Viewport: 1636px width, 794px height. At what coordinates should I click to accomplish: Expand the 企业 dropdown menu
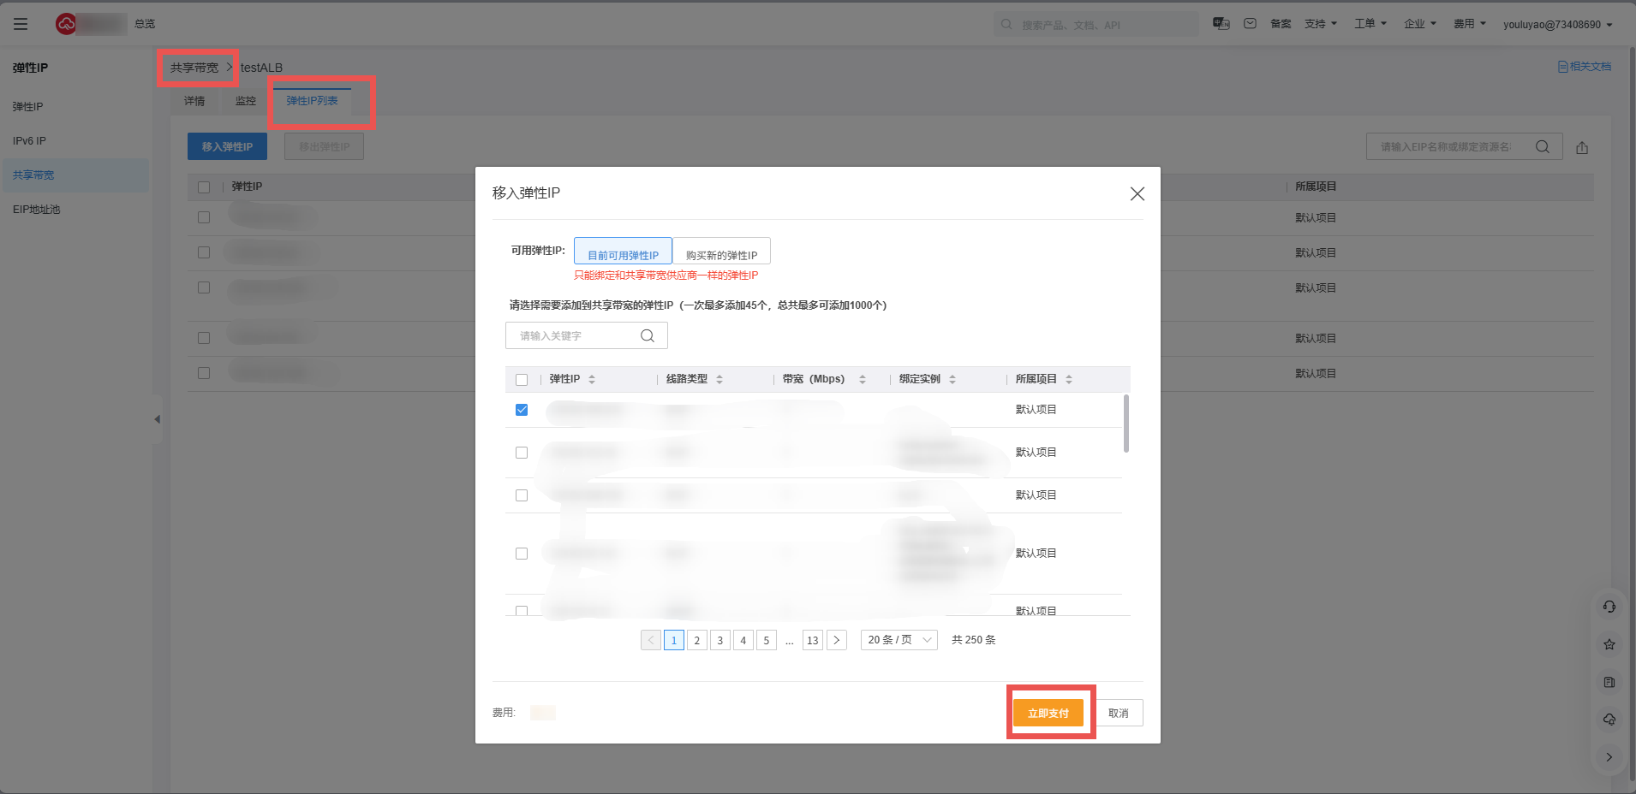[x=1420, y=24]
